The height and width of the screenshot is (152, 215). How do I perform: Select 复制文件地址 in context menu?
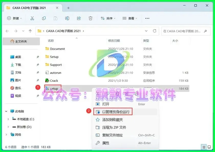click(125, 135)
